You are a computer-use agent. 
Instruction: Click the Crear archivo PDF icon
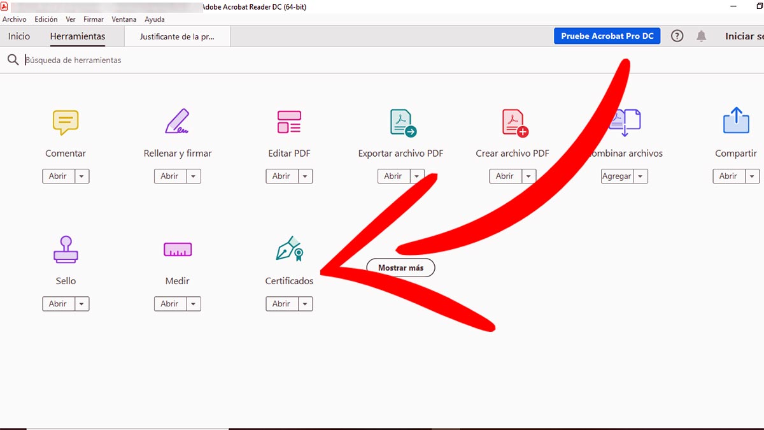514,122
